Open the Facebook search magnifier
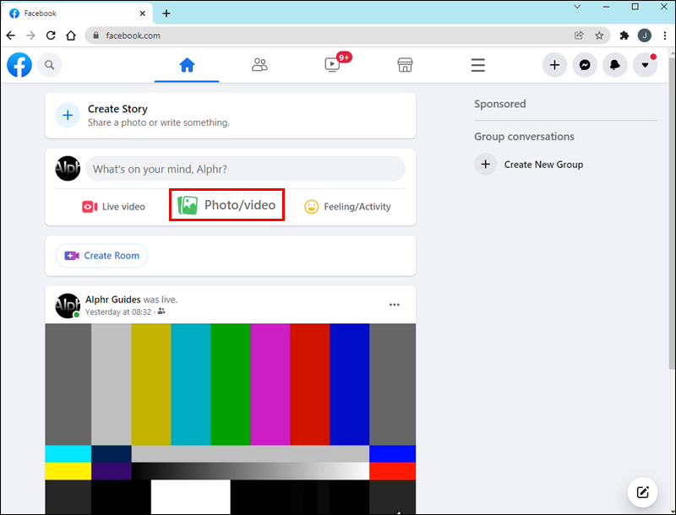Viewport: 676px width, 515px height. tap(49, 65)
